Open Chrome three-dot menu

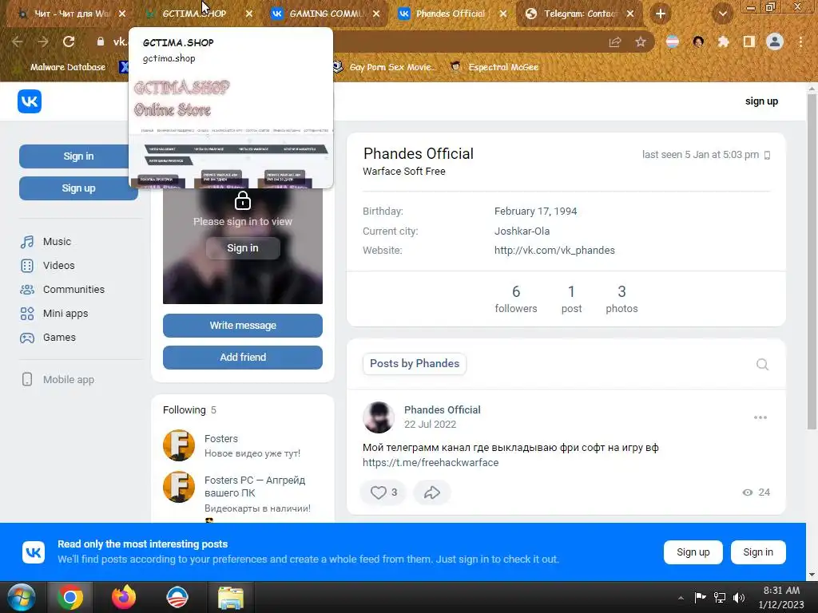tap(800, 42)
